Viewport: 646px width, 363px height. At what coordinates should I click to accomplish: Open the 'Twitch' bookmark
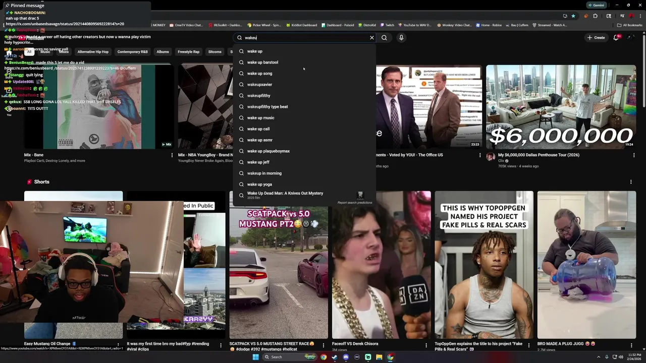[x=387, y=25]
